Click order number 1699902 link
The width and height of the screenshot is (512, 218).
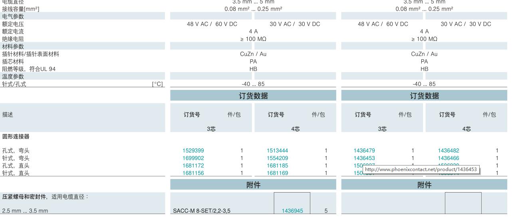click(x=193, y=158)
